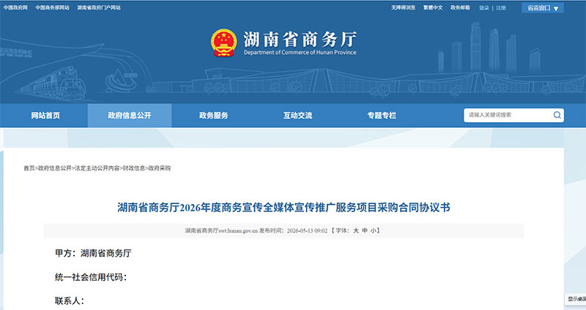586x310 pixels.
Task: Open 政务邮箱 link
Action: (460, 8)
